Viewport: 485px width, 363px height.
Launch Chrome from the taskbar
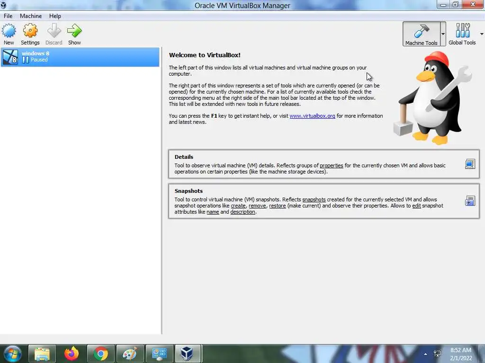101,354
